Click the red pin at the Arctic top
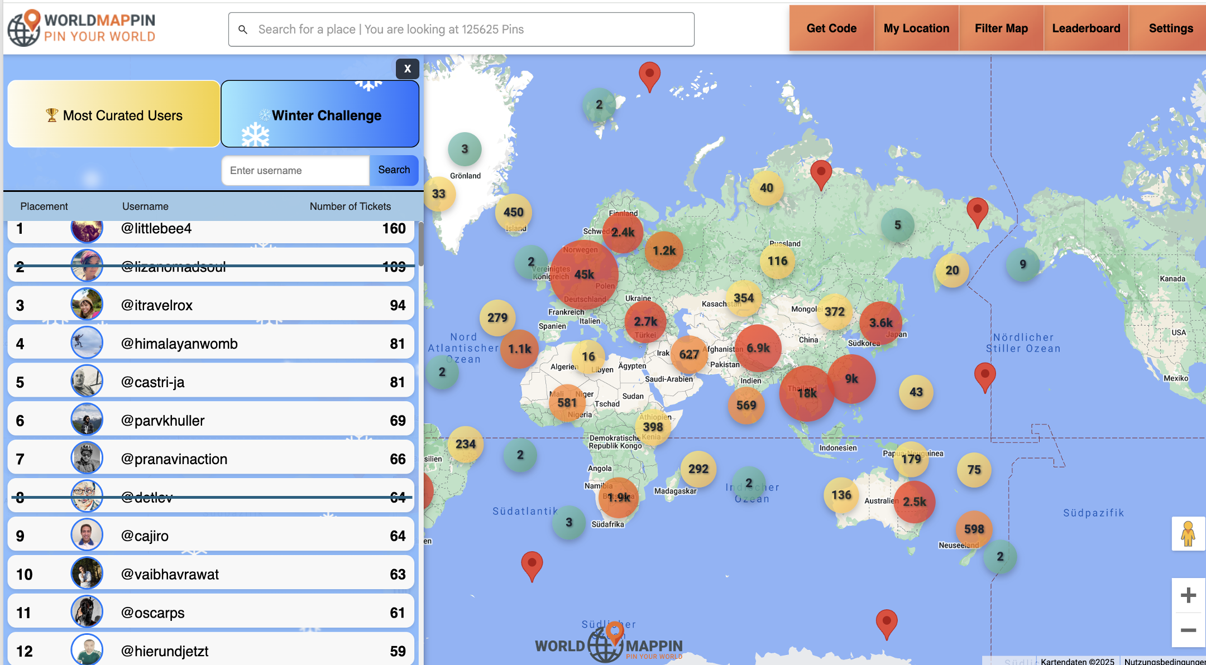 coord(649,76)
